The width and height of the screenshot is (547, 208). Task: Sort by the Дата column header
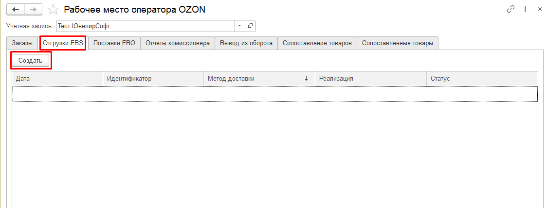(57, 79)
